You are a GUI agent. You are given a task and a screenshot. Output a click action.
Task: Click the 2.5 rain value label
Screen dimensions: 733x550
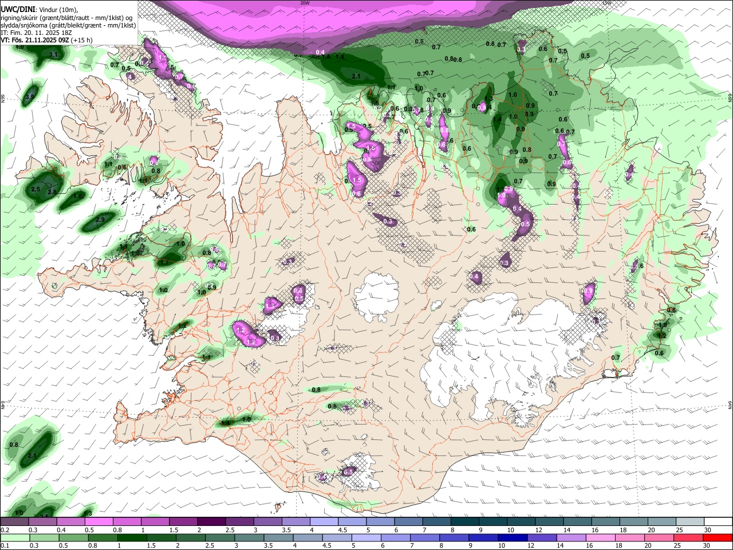[36, 189]
